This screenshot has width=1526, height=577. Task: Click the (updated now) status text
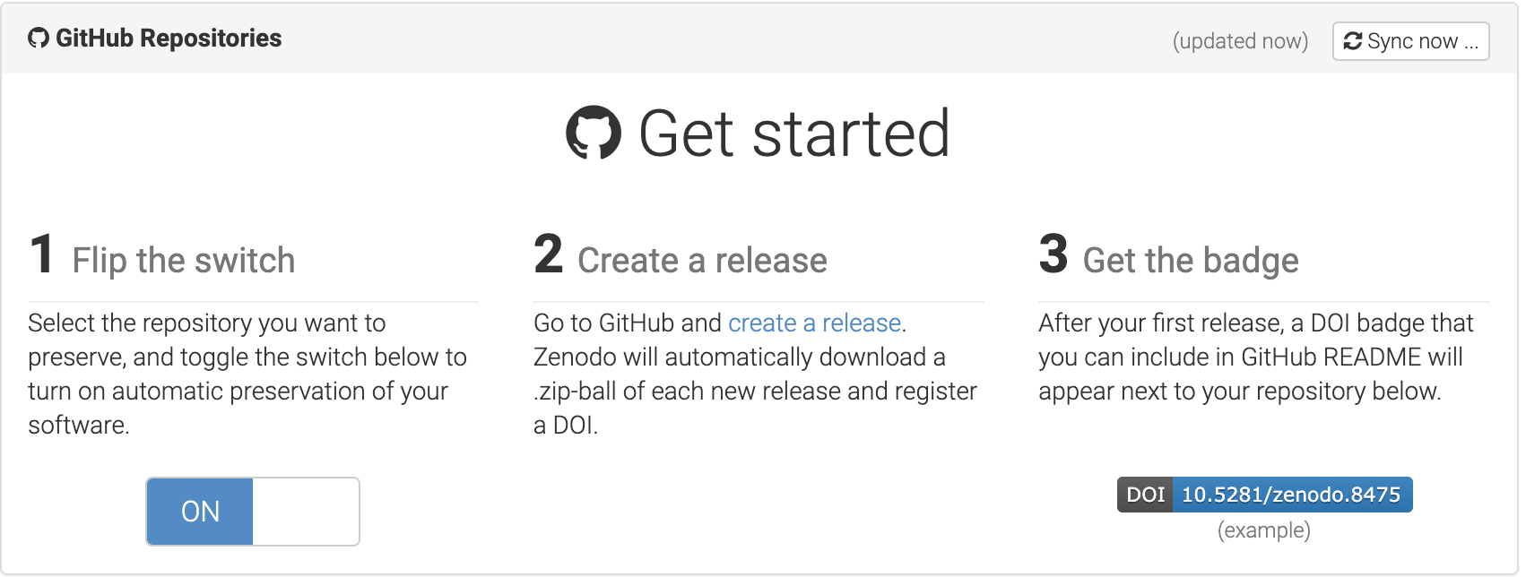(1240, 41)
